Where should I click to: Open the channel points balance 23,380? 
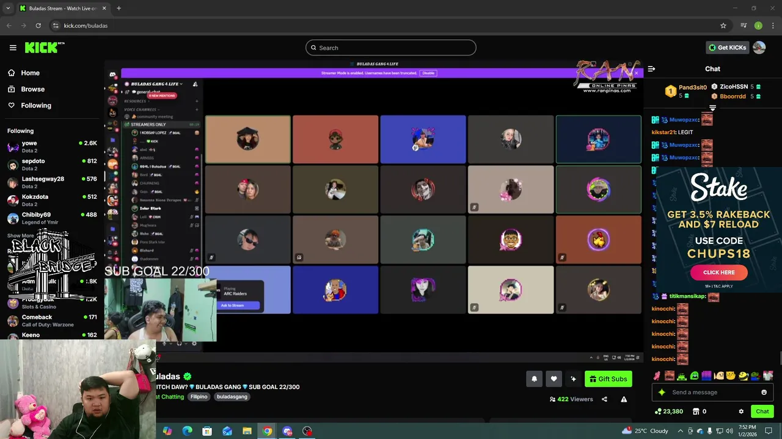point(668,412)
